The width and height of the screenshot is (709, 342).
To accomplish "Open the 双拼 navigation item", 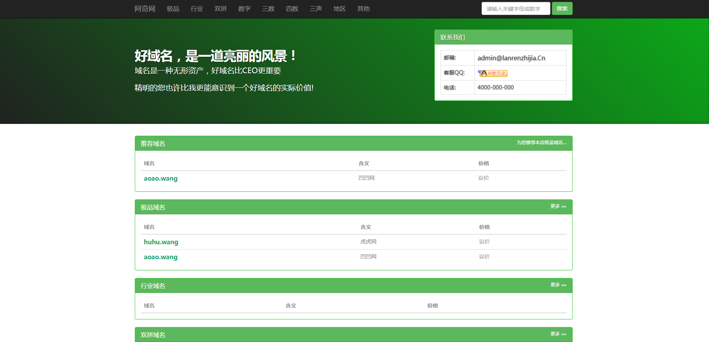I will pos(220,9).
